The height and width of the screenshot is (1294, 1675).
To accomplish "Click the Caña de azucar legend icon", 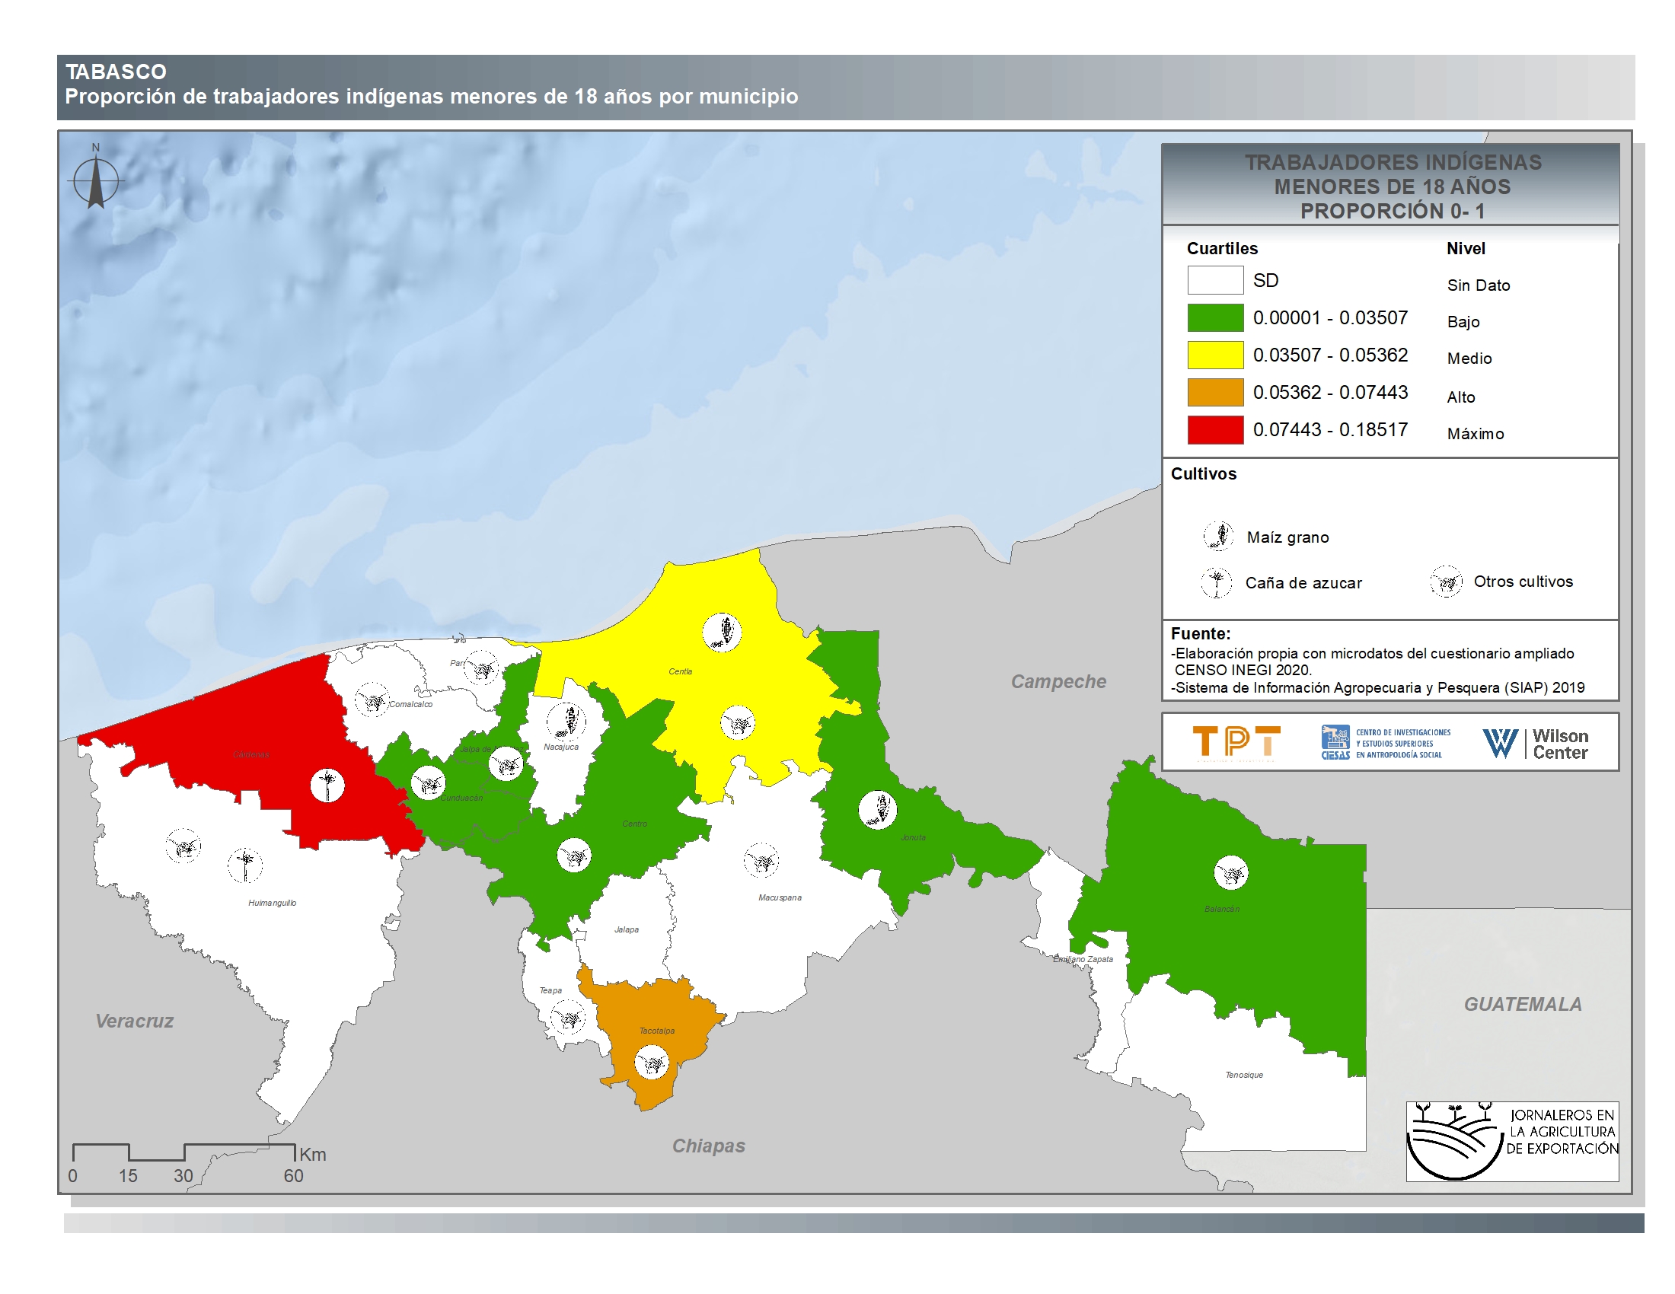I will (x=1217, y=582).
